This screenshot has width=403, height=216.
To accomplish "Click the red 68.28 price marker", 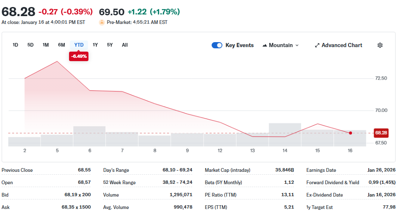I will pos(381,133).
